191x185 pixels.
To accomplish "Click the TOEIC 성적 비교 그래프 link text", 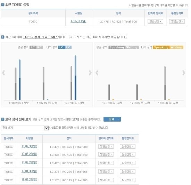I will [x=41, y=37].
